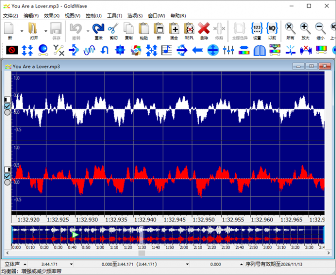Open the 帮助(R) menu
The image size is (336, 275).
point(178,16)
